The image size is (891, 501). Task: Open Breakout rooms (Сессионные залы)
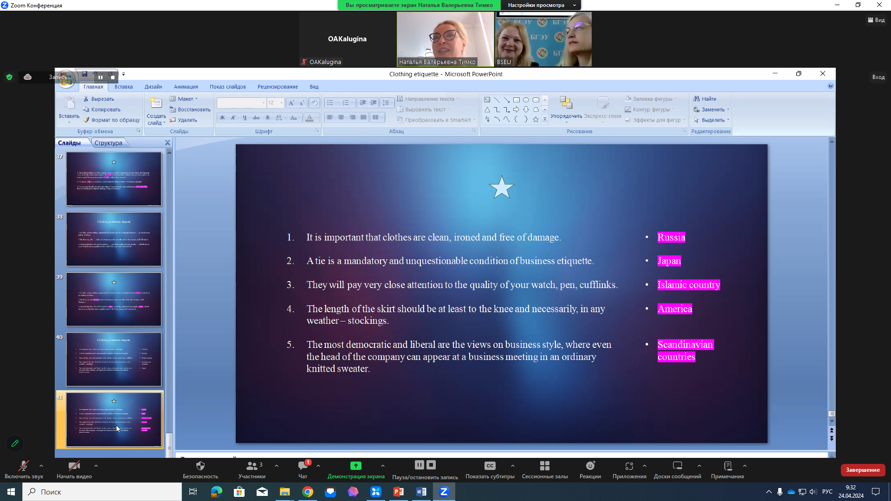(544, 466)
